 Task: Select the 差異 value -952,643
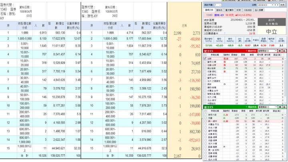point(194,140)
